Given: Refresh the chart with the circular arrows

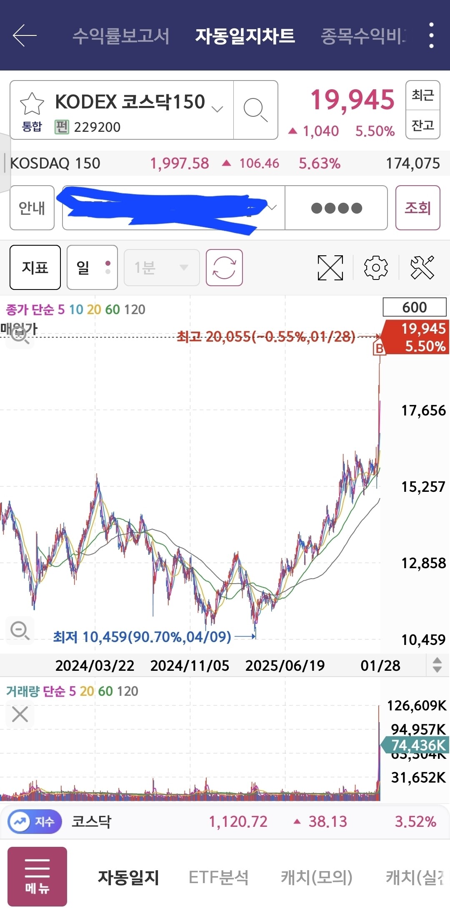Looking at the screenshot, I should [x=224, y=267].
